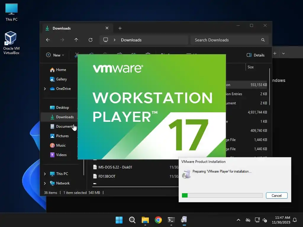The width and height of the screenshot is (303, 227).
Task: Click the 409,740 KB size cell
Action: pyautogui.click(x=259, y=130)
